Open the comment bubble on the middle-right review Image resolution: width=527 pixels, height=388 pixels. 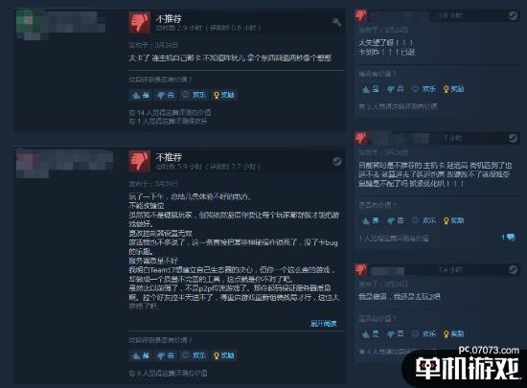(x=508, y=238)
